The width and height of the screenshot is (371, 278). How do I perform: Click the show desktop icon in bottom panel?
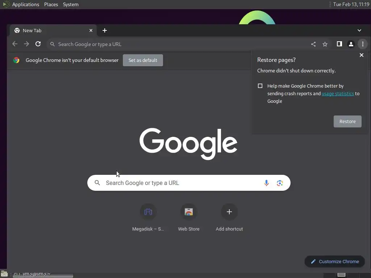[4, 274]
